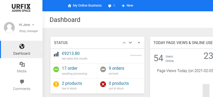
Task: Open Dashboard via globe icon in sidebar
Action: pos(22,47)
